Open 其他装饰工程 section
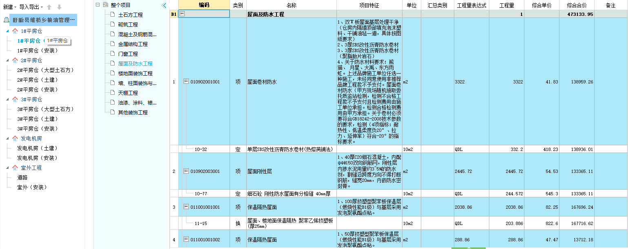The image size is (628, 249). click(x=133, y=112)
